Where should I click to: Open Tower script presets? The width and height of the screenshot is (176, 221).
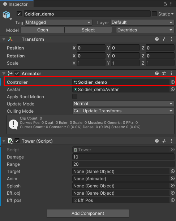[x=164, y=141]
